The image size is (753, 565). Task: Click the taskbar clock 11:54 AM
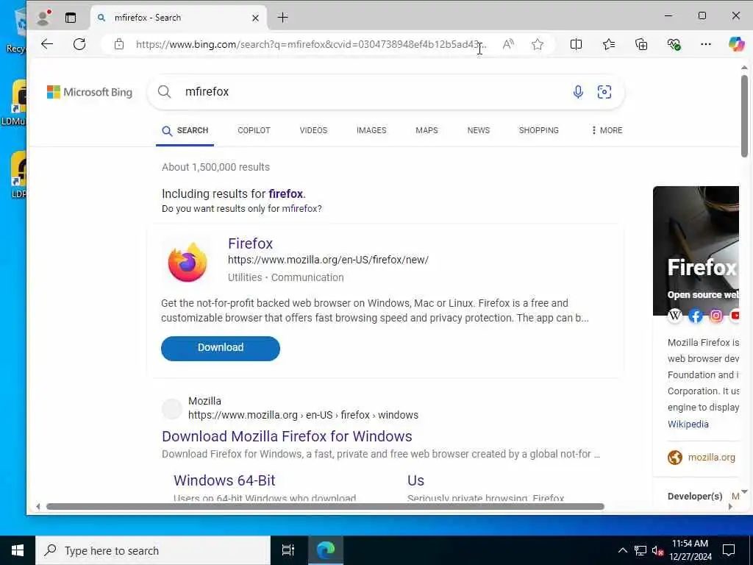point(690,544)
